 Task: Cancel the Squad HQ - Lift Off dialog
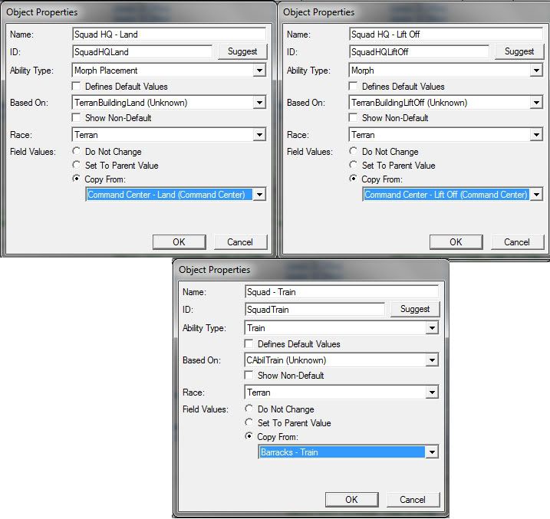517,242
